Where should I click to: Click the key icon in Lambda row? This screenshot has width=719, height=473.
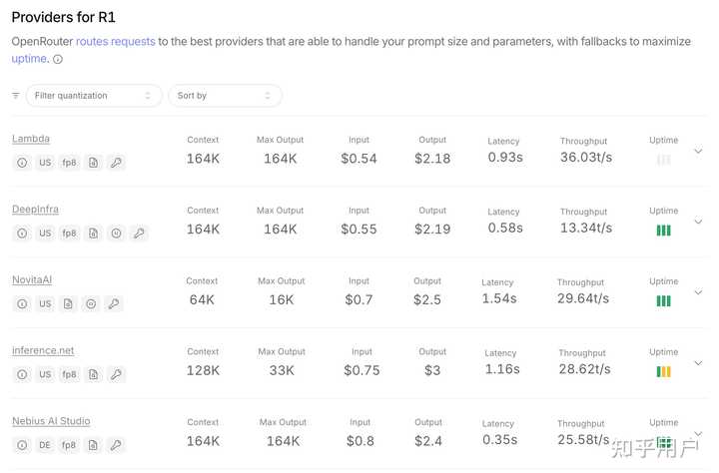pos(116,163)
